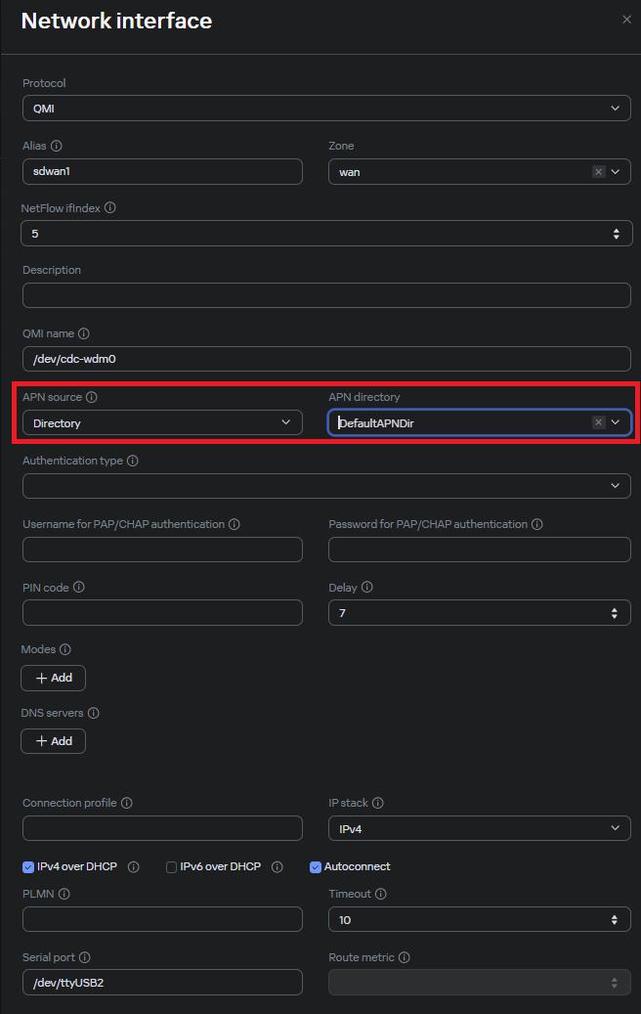Click the Timeout stepper arrows
Viewport: 641px width, 1014px height.
[x=615, y=920]
